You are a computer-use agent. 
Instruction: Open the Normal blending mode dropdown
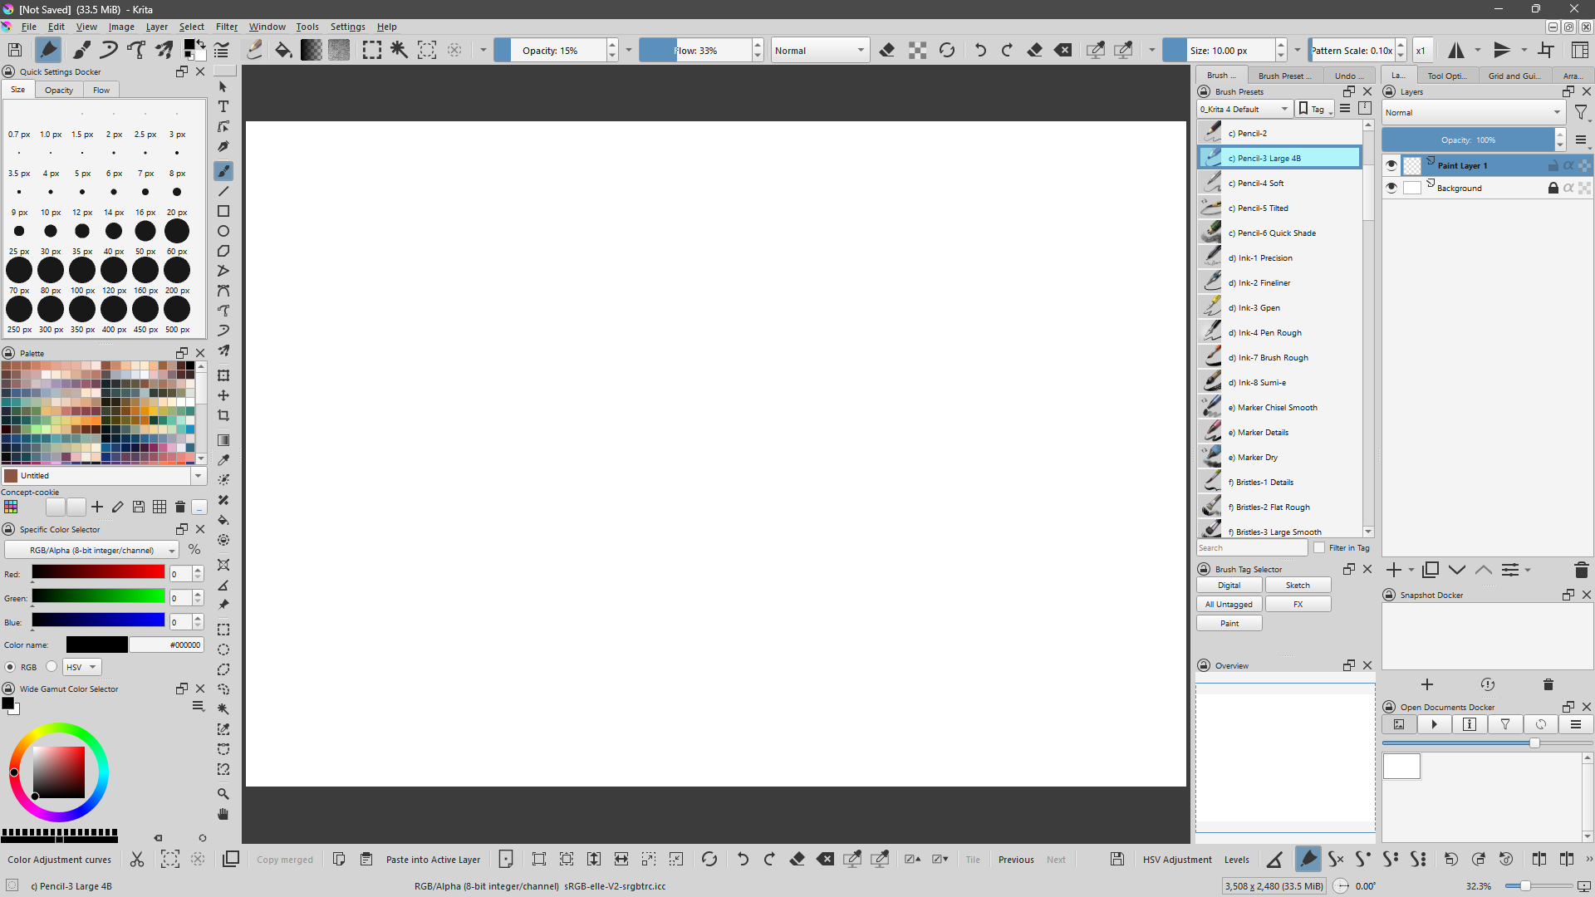pos(819,51)
